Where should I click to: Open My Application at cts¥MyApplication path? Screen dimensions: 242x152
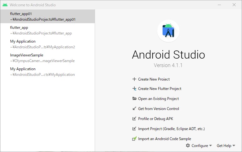point(48,72)
